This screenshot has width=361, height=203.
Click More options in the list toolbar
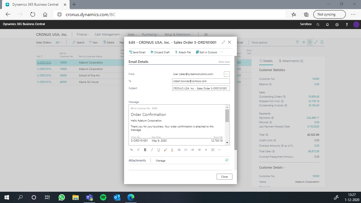click(x=259, y=42)
